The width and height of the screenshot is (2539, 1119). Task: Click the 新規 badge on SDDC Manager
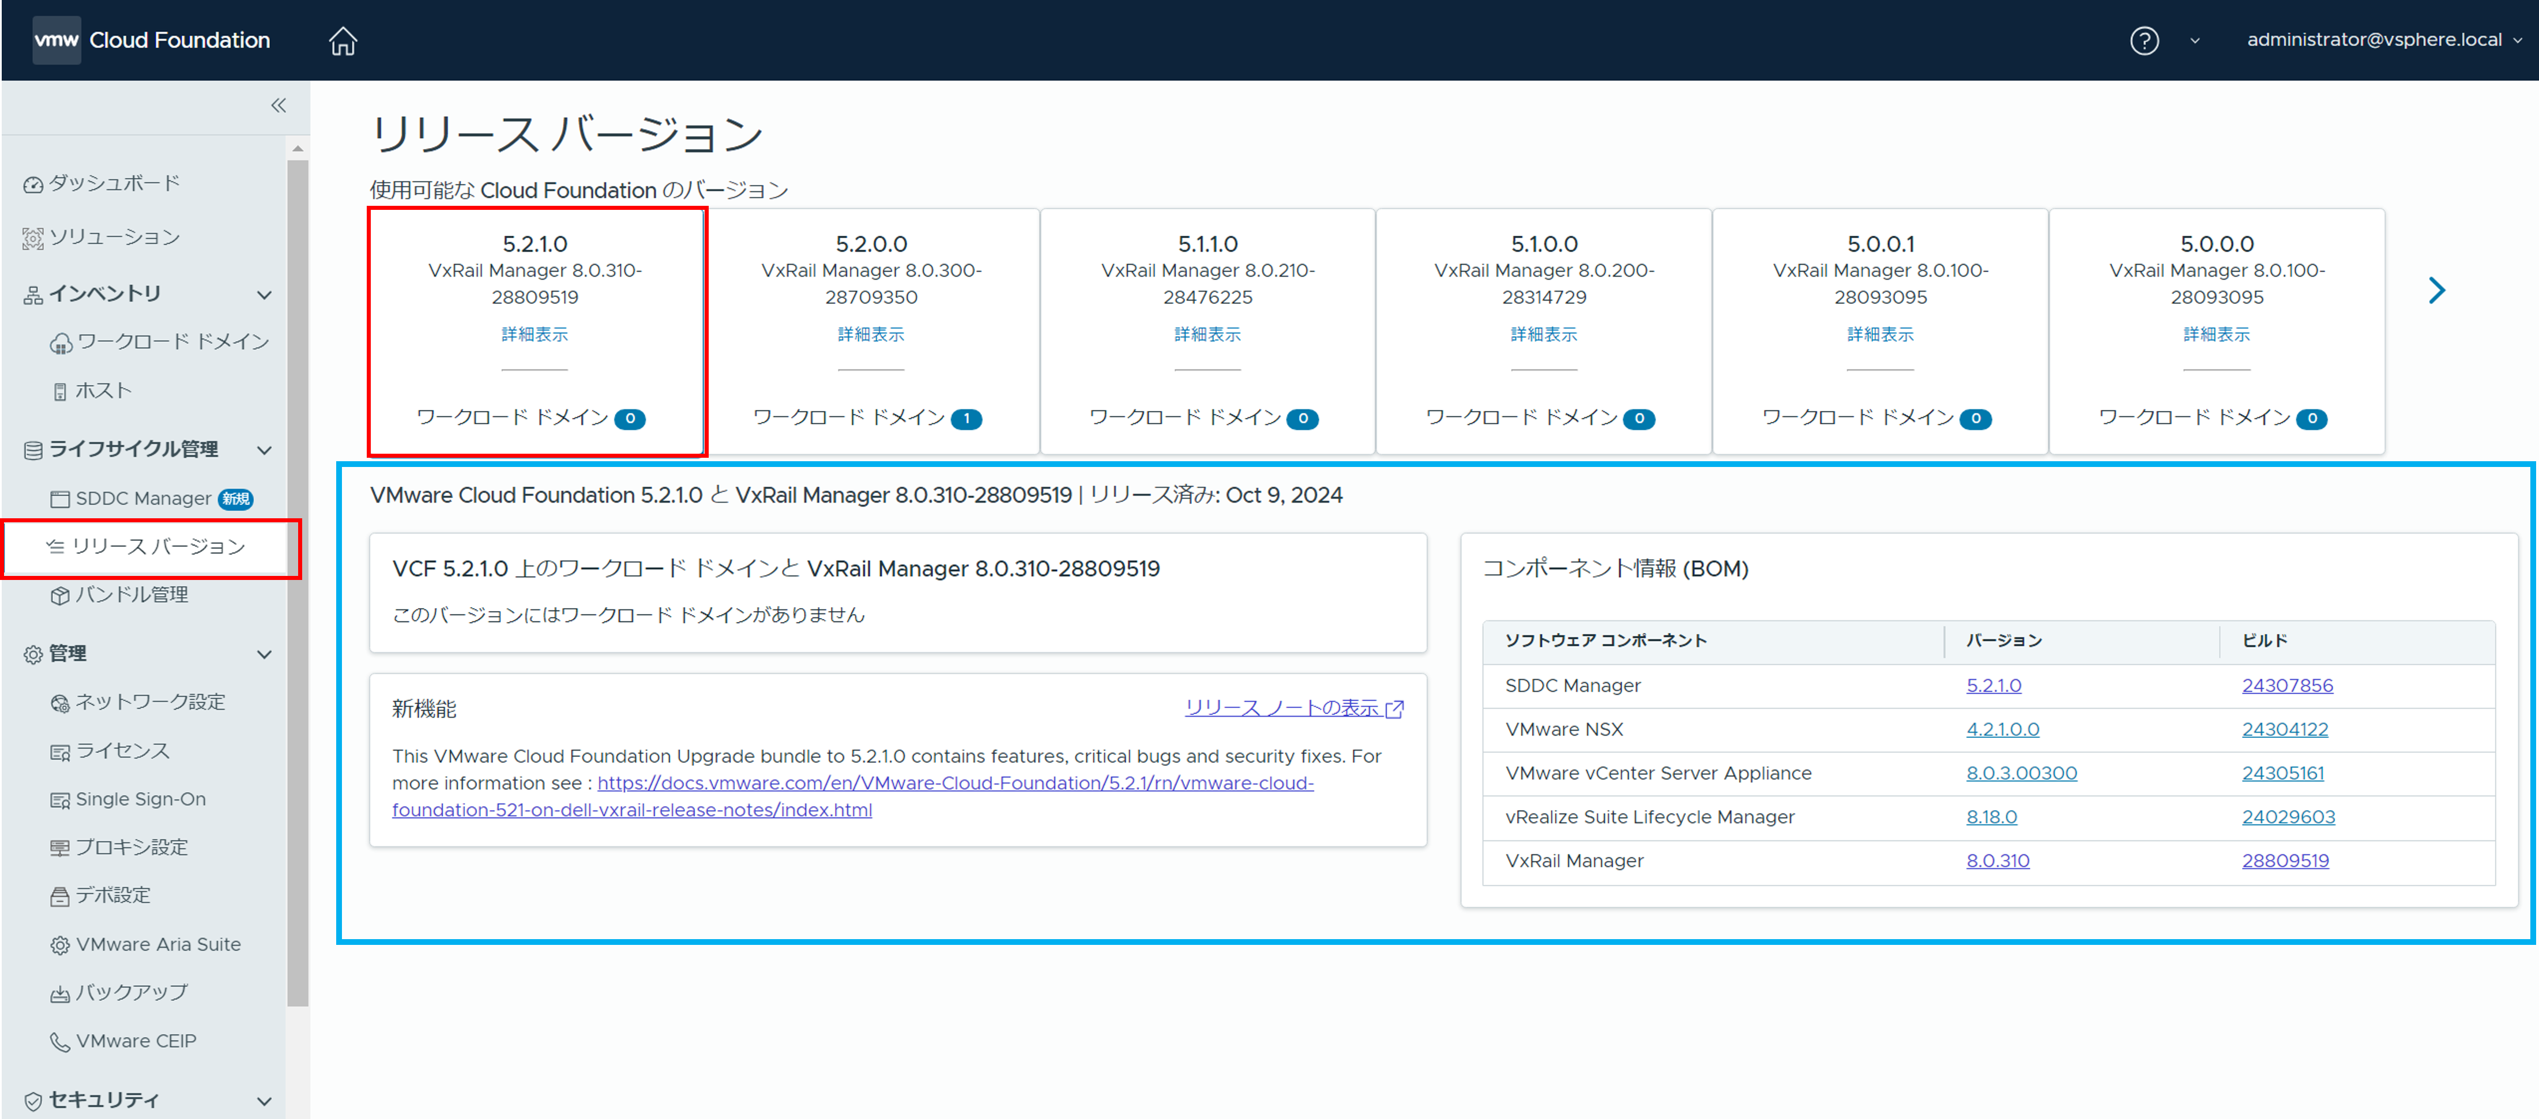click(x=236, y=499)
